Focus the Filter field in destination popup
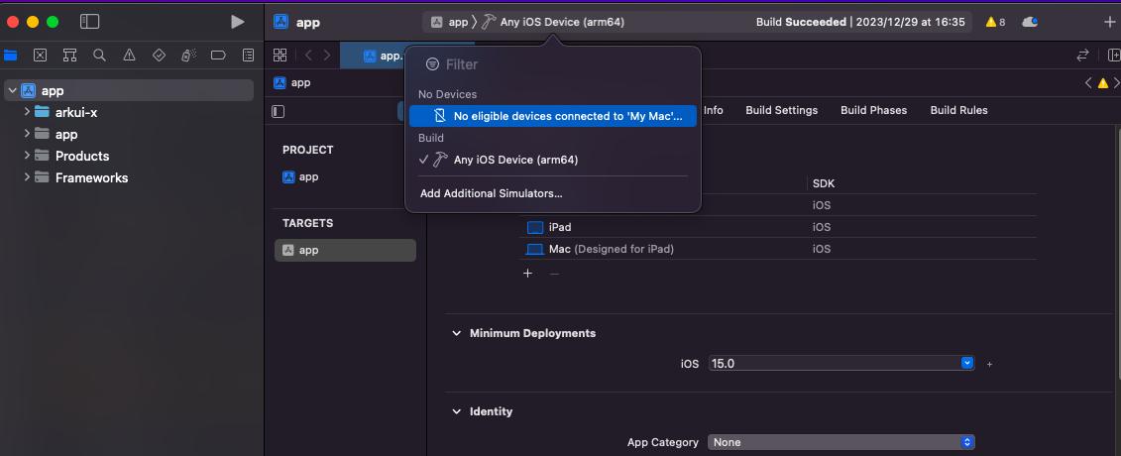Image resolution: width=1121 pixels, height=456 pixels. pos(553,64)
